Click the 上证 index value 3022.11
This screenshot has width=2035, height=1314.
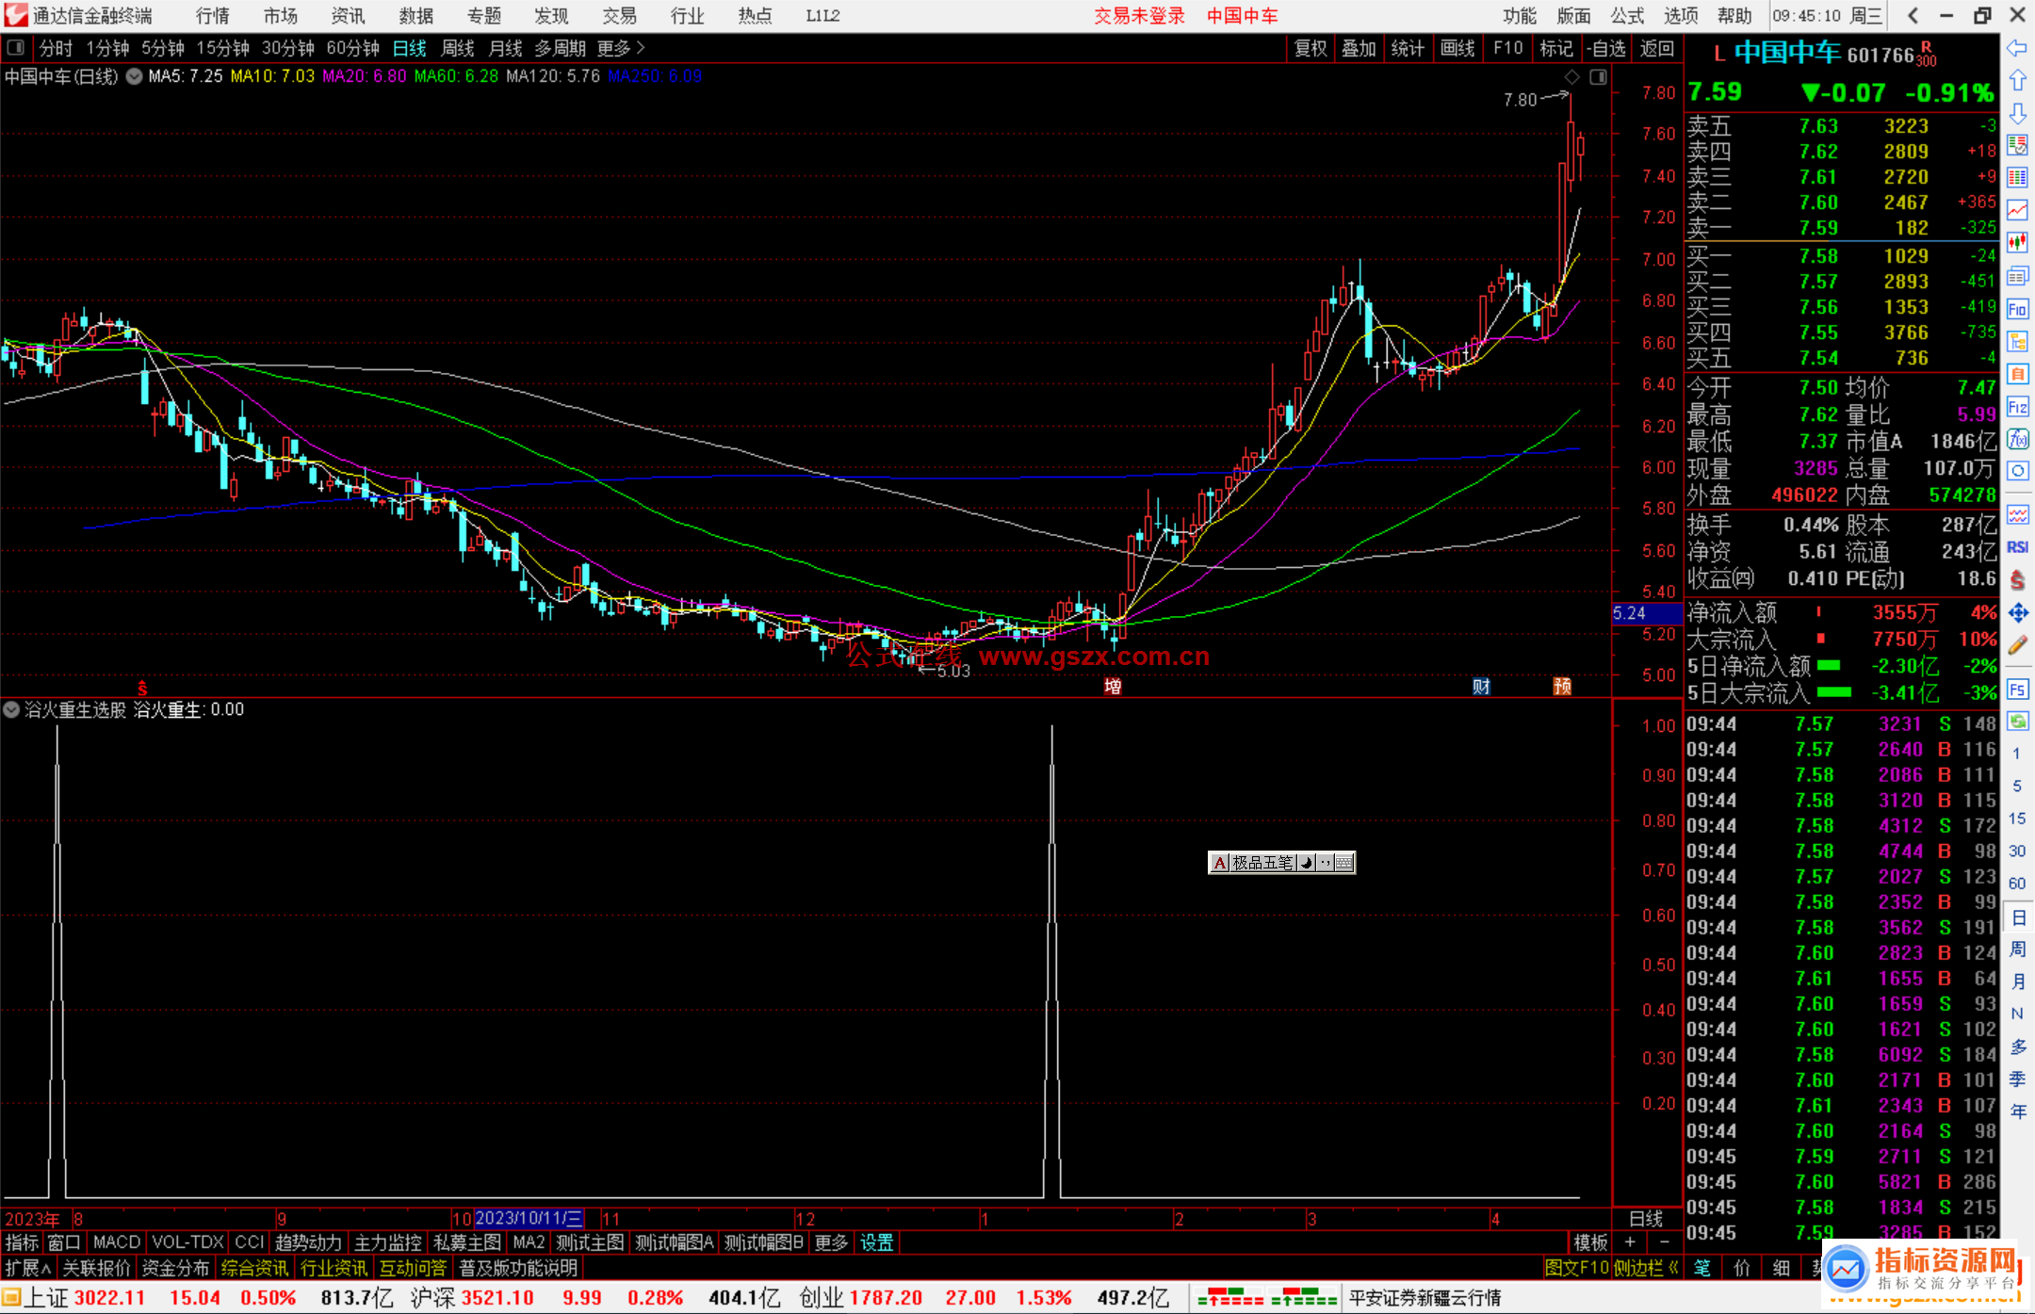coord(109,1298)
